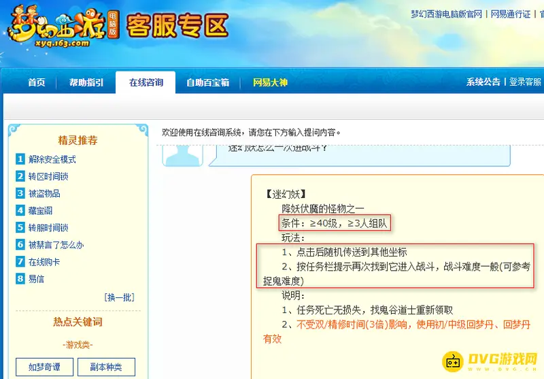
Task: Click the welcome text 欢迎使用在线咨询系统
Action: pyautogui.click(x=201, y=132)
